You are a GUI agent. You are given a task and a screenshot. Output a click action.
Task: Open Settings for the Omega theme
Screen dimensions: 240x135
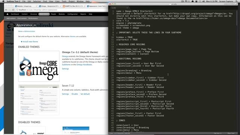(x=65, y=69)
